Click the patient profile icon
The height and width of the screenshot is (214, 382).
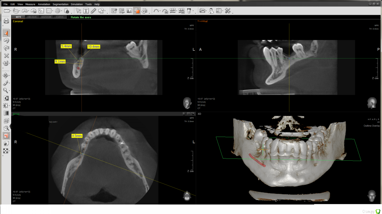coord(211,11)
